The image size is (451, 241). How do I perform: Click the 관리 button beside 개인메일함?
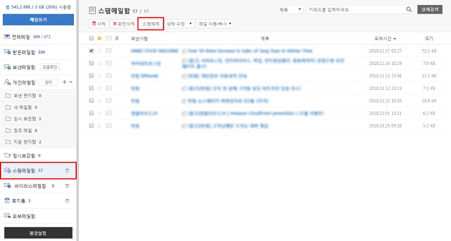pyautogui.click(x=48, y=82)
